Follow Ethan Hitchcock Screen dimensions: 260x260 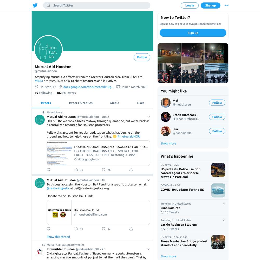217,117
